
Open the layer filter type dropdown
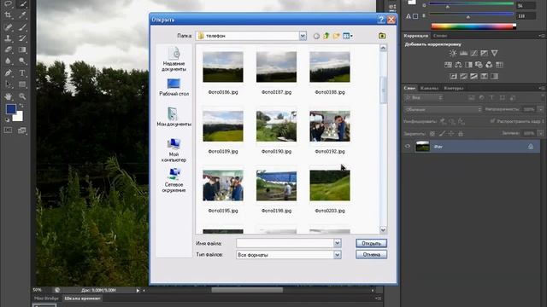pyautogui.click(x=424, y=98)
